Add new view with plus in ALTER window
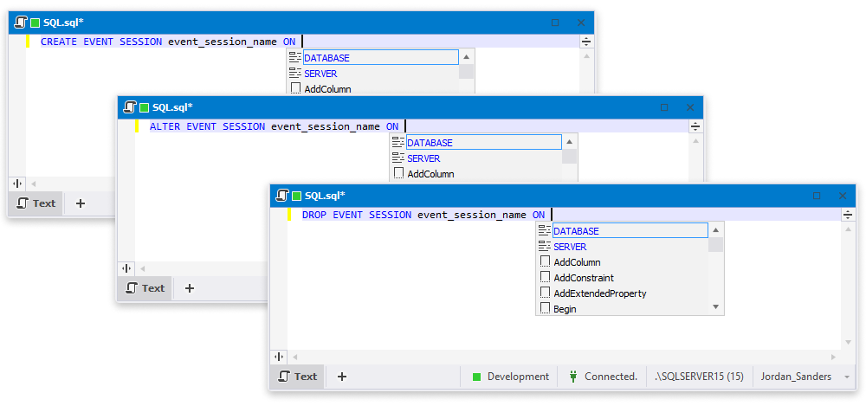This screenshot has width=866, height=406. [x=190, y=287]
